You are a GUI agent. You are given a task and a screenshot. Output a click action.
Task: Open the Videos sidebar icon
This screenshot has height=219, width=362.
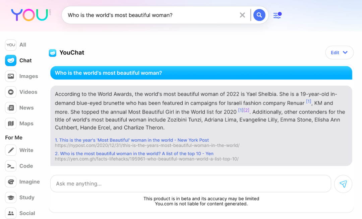click(x=11, y=92)
